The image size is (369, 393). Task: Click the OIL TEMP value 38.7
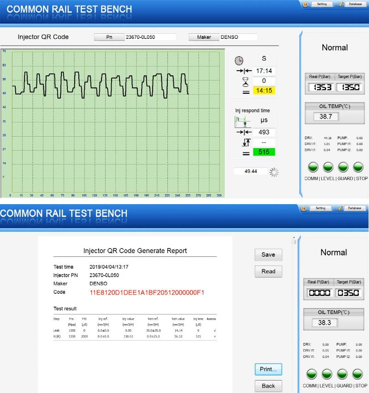(x=326, y=116)
